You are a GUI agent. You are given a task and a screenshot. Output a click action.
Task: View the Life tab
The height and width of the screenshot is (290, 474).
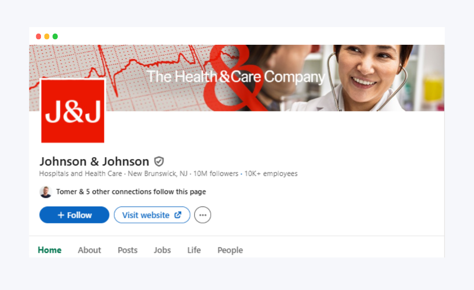(194, 250)
